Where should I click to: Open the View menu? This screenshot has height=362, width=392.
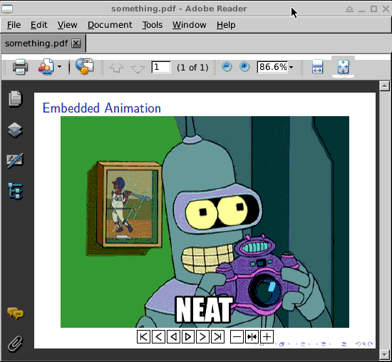pos(67,25)
